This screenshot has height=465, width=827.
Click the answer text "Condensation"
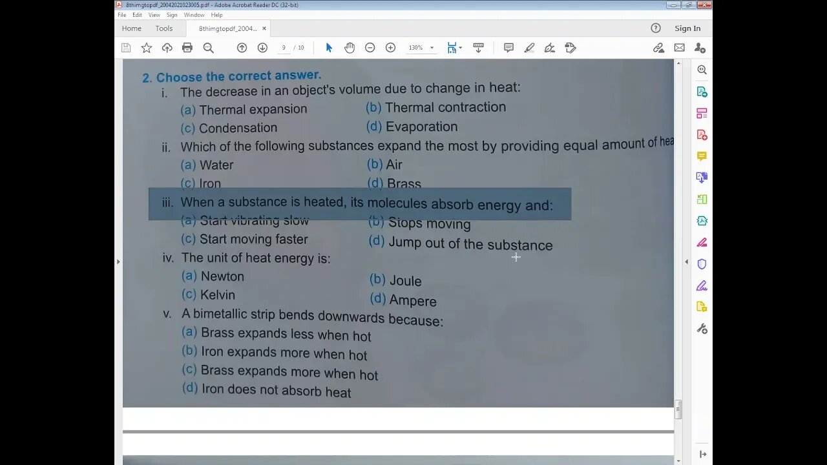click(x=238, y=128)
